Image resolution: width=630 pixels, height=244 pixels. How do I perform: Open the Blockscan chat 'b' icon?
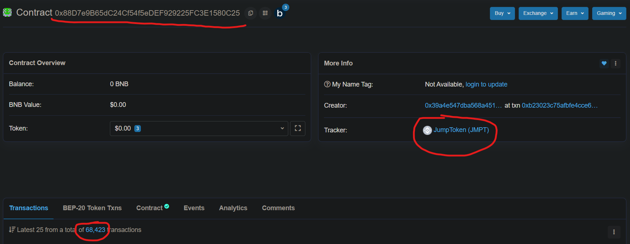pos(280,13)
